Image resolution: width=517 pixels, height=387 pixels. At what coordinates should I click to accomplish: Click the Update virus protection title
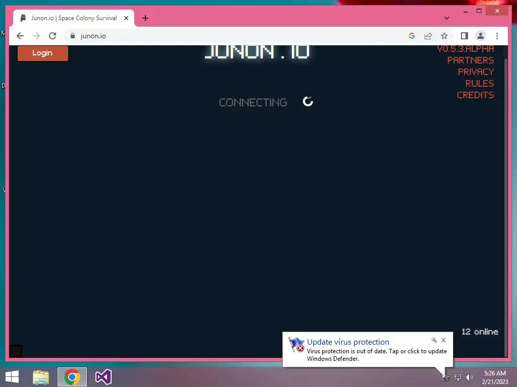348,342
